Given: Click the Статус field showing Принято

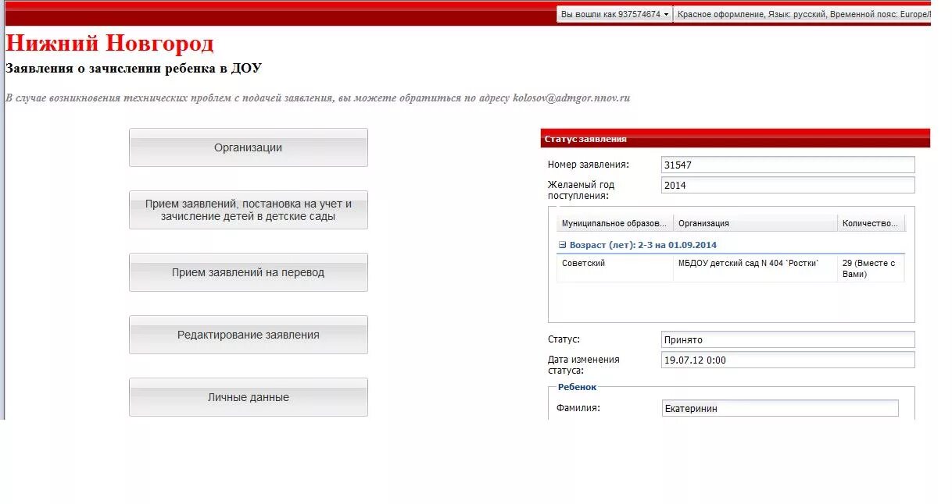Looking at the screenshot, I should pos(788,339).
